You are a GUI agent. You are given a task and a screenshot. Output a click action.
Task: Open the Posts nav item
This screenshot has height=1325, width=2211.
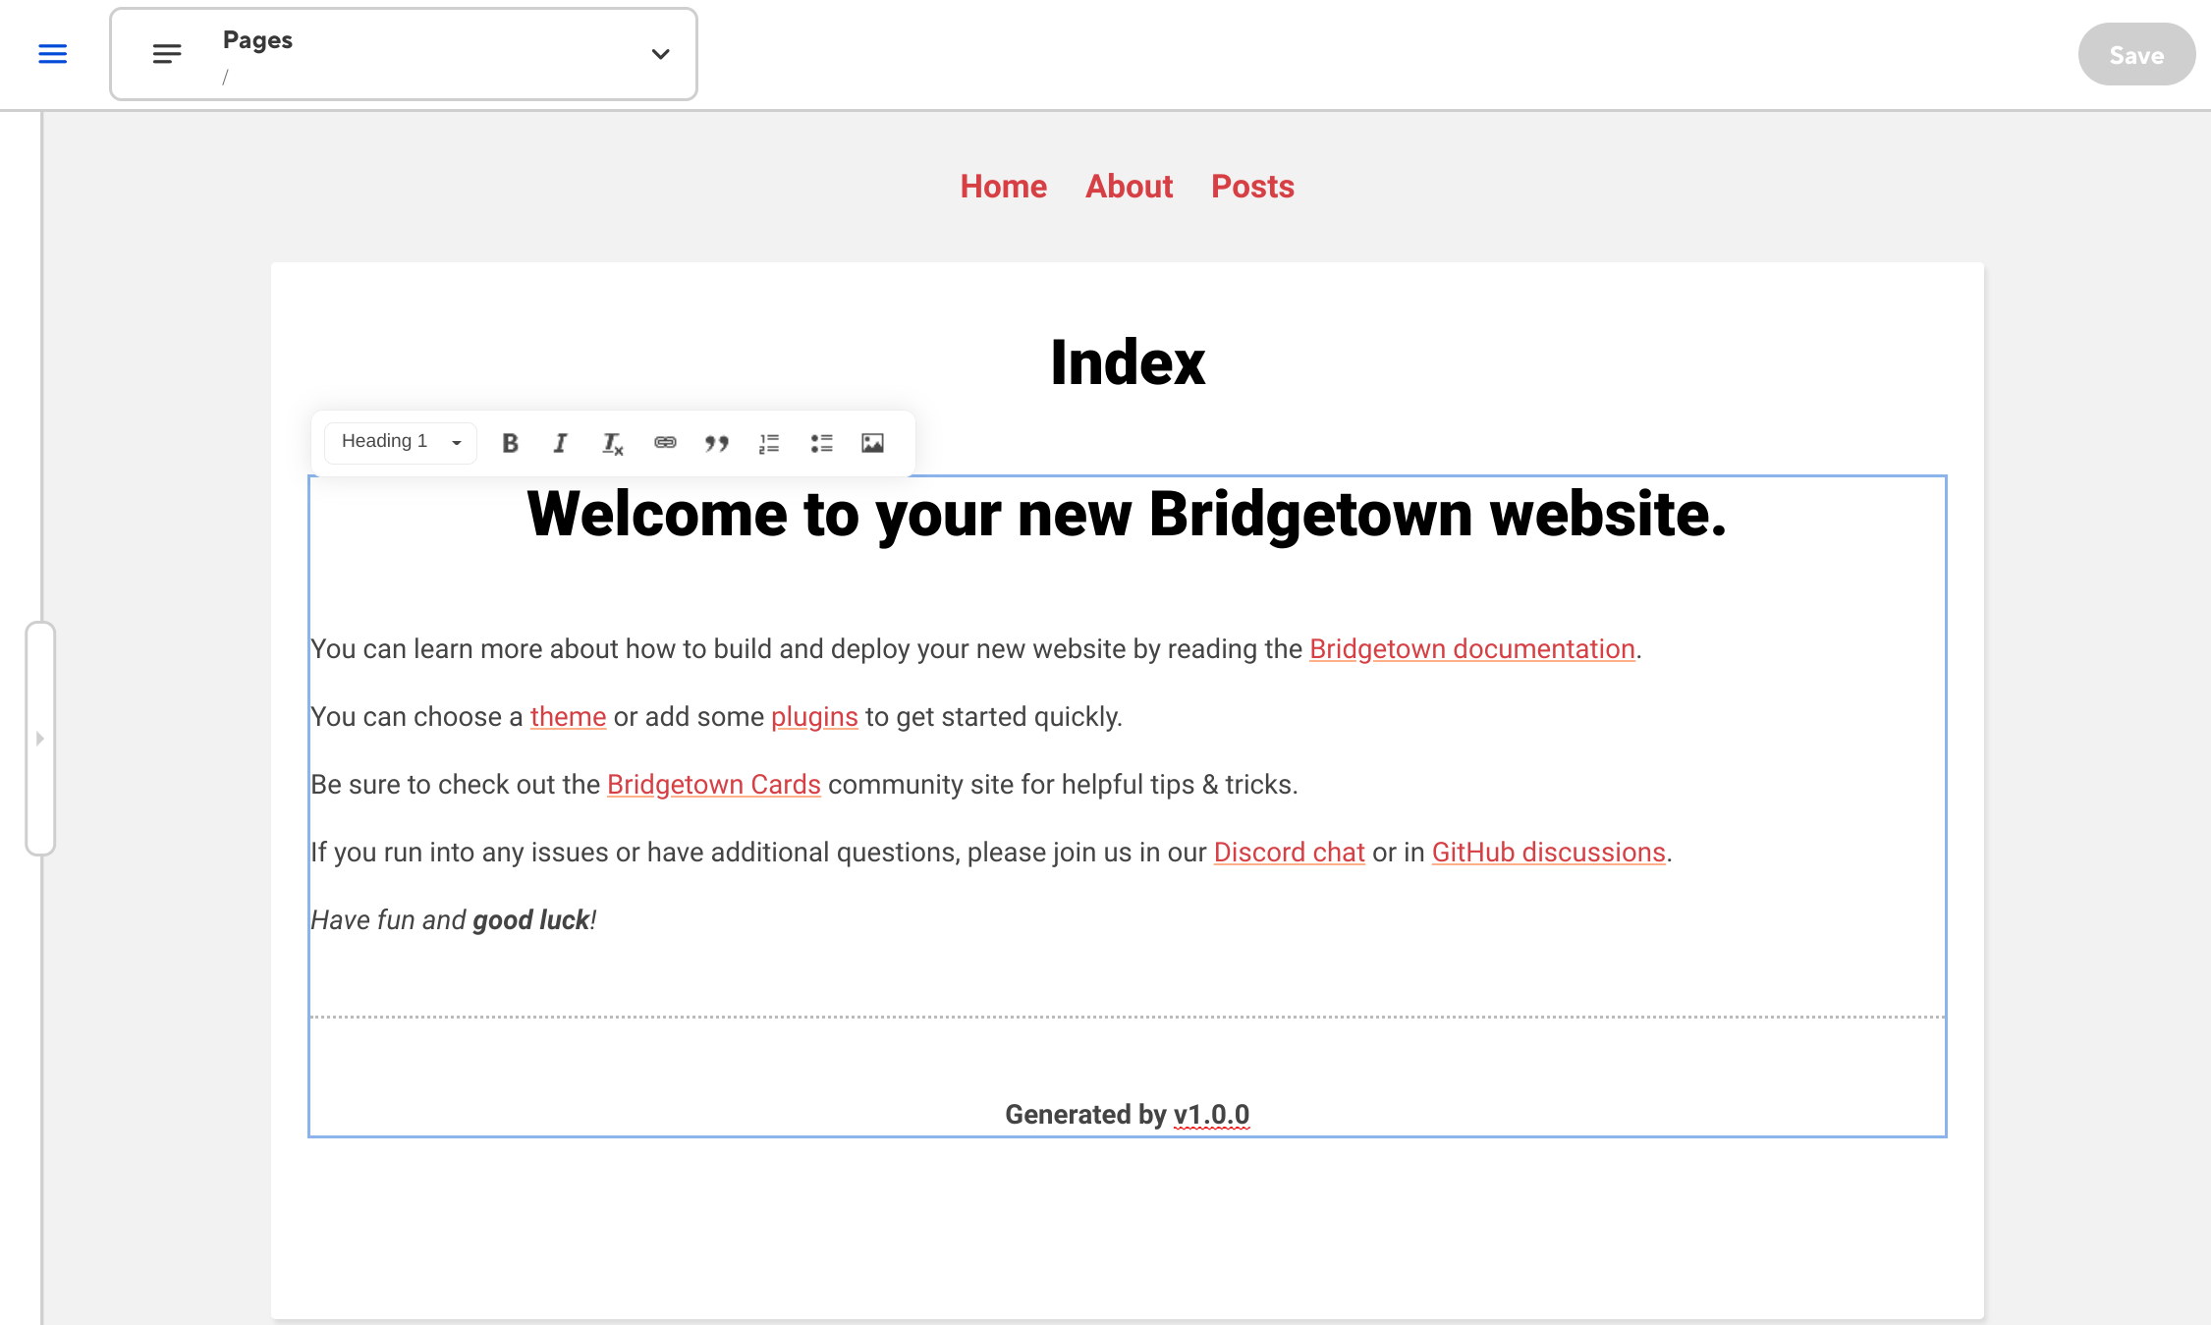tap(1252, 187)
